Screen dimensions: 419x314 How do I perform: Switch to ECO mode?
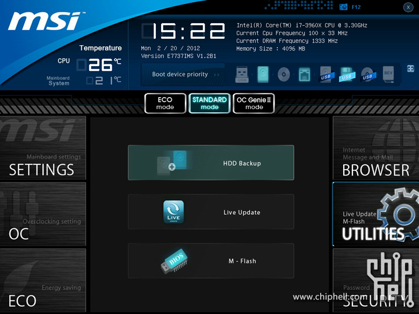[165, 104]
